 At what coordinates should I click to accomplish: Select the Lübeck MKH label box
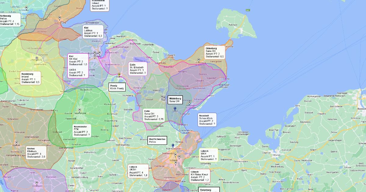coord(209,155)
